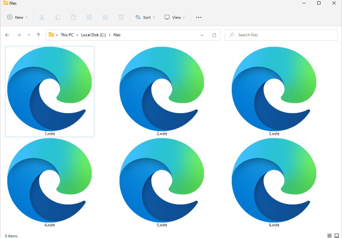342x238 pixels.
Task: Close the files window
Action: coord(334,3)
